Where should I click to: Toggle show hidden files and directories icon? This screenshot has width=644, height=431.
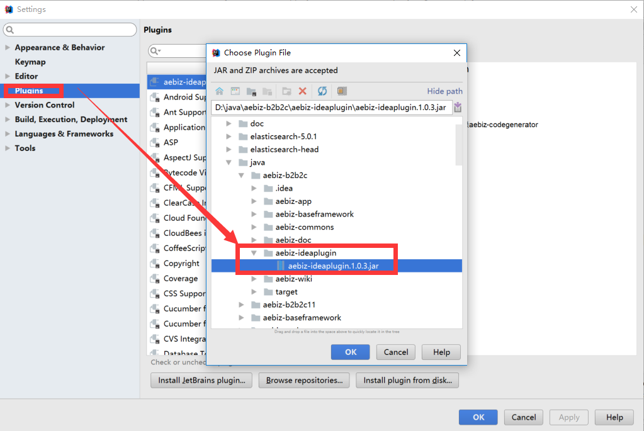342,91
